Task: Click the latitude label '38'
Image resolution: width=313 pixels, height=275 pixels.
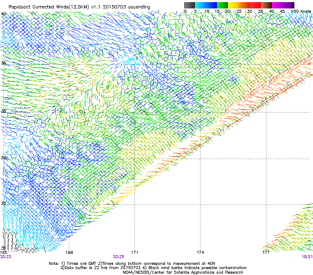Action: [x=3, y=63]
